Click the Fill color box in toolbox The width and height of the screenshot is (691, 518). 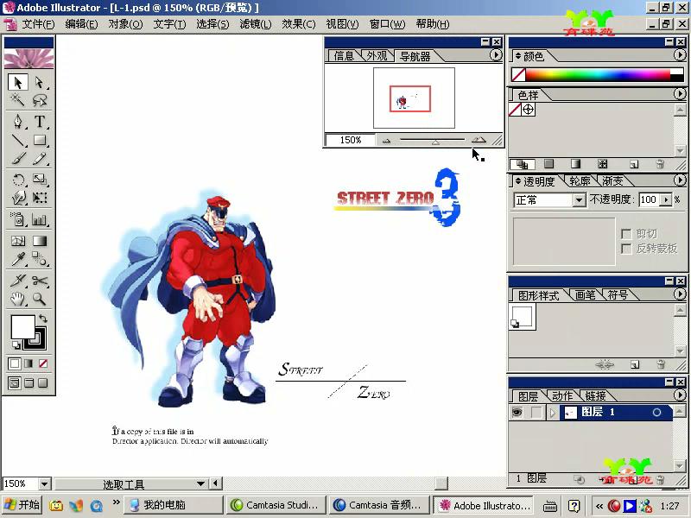pos(23,327)
